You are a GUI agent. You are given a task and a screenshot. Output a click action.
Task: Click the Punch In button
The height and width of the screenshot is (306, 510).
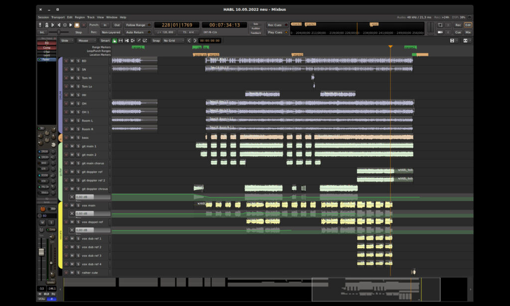click(105, 25)
